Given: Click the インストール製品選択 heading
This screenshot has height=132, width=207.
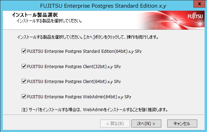Looking at the screenshot, I should 35,15.
